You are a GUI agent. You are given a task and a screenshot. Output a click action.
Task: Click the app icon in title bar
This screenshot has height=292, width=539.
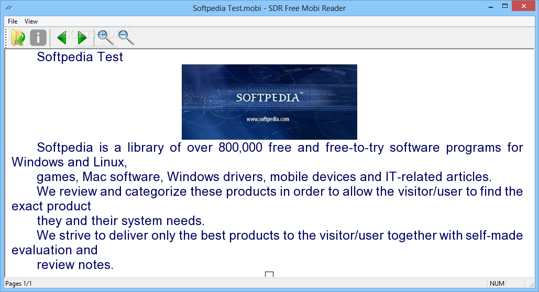[9, 8]
